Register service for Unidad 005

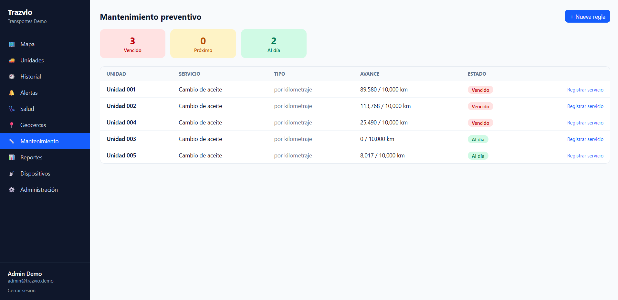pyautogui.click(x=585, y=156)
